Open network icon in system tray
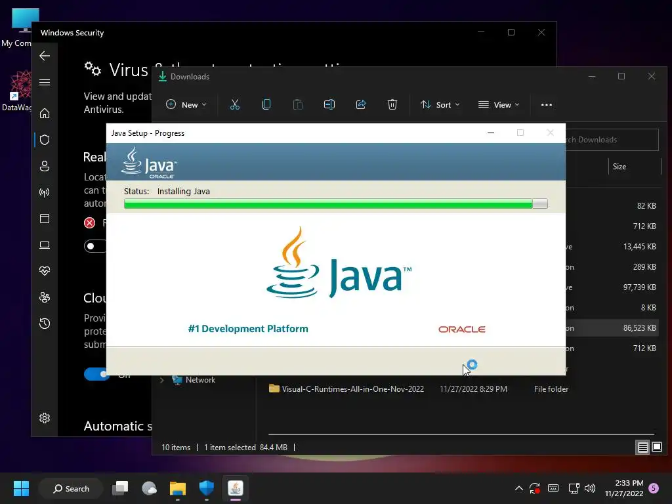Viewport: 672px width, 504px height. point(574,488)
